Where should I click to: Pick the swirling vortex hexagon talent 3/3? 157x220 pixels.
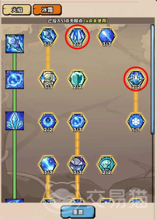pyautogui.click(x=77, y=122)
